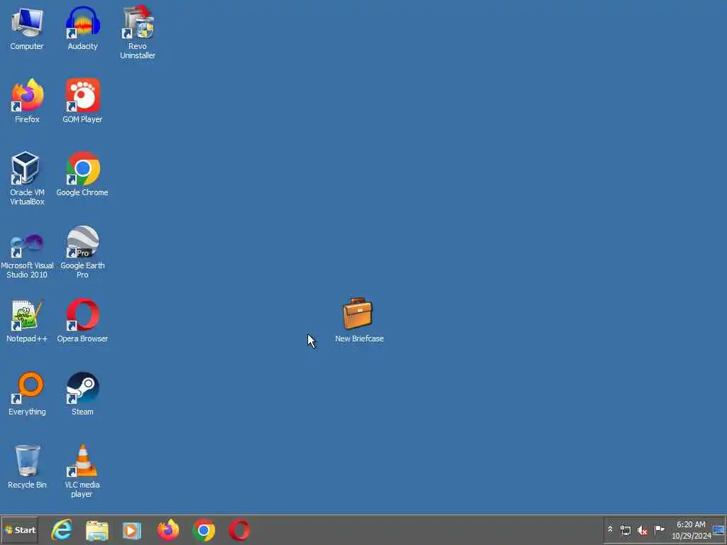Select the Revo Uninstaller shortcut
This screenshot has width=727, height=545.
[138, 33]
